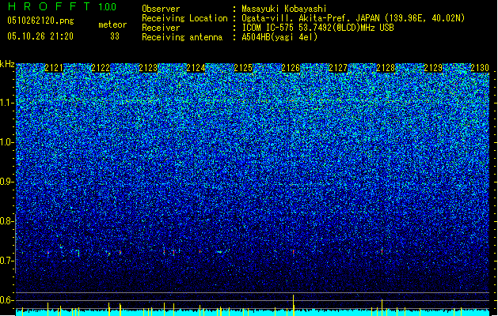Click the 2122 time marker
Screen dimensions: 498x316
coord(101,68)
